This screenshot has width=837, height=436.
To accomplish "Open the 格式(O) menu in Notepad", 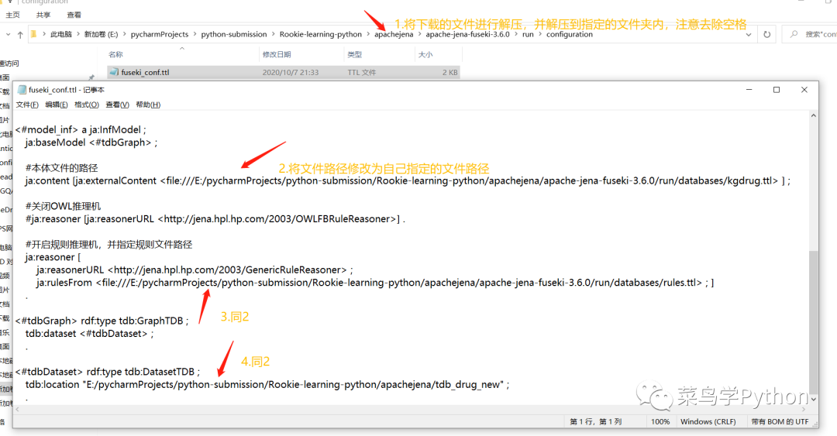I will pyautogui.click(x=86, y=105).
